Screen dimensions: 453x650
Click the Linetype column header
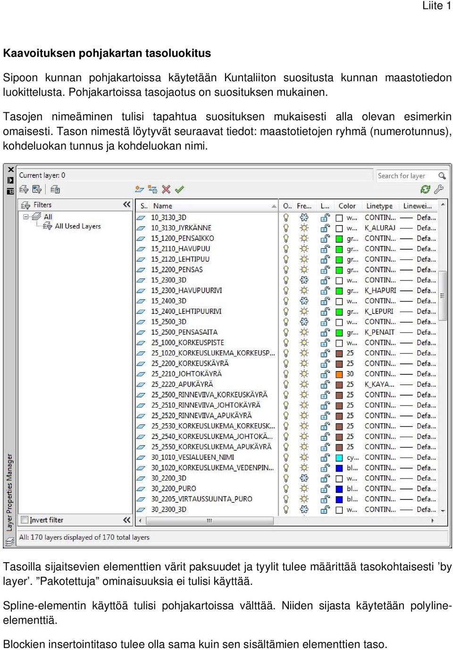379,206
